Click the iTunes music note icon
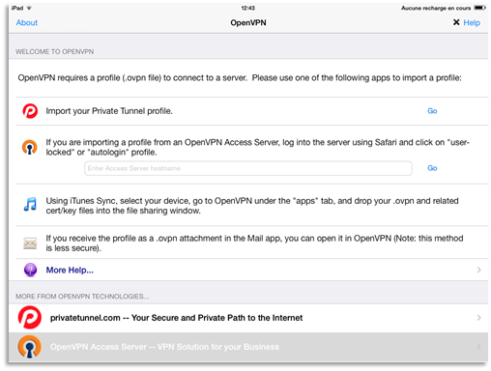This screenshot has width=491, height=371. (30, 204)
